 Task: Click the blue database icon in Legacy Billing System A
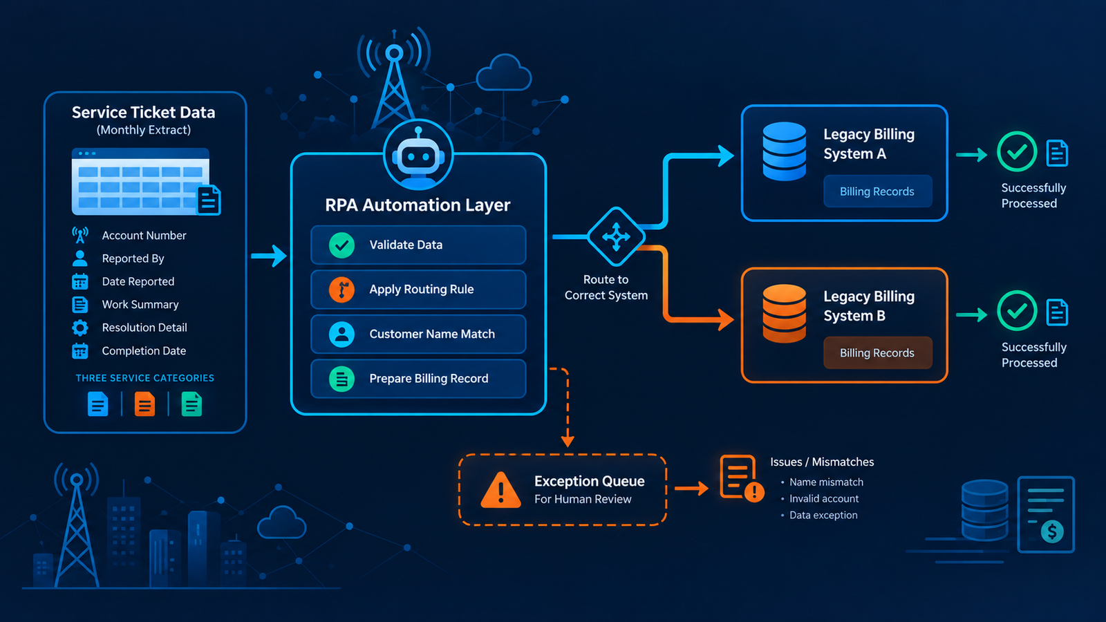pos(784,151)
